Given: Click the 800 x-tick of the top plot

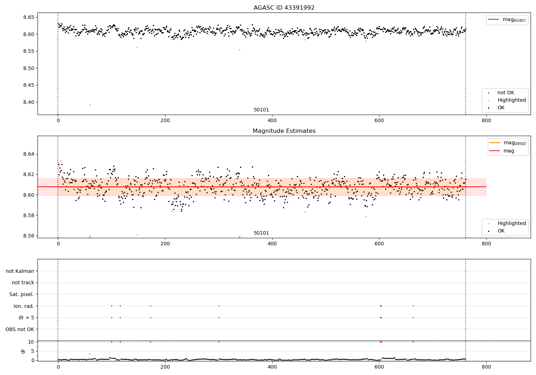Looking at the screenshot, I should coord(486,120).
